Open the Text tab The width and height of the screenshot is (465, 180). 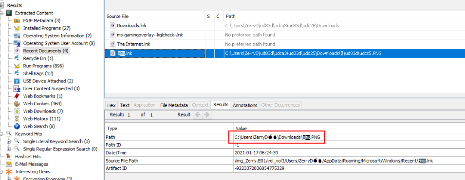(125, 105)
